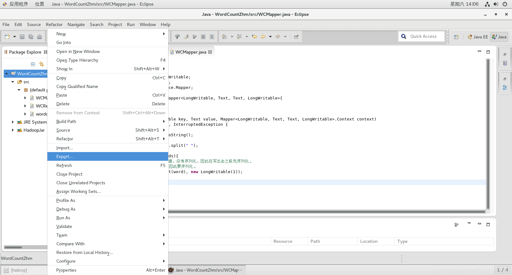Expand the JRE System Library node
The image size is (512, 275).
click(x=13, y=122)
